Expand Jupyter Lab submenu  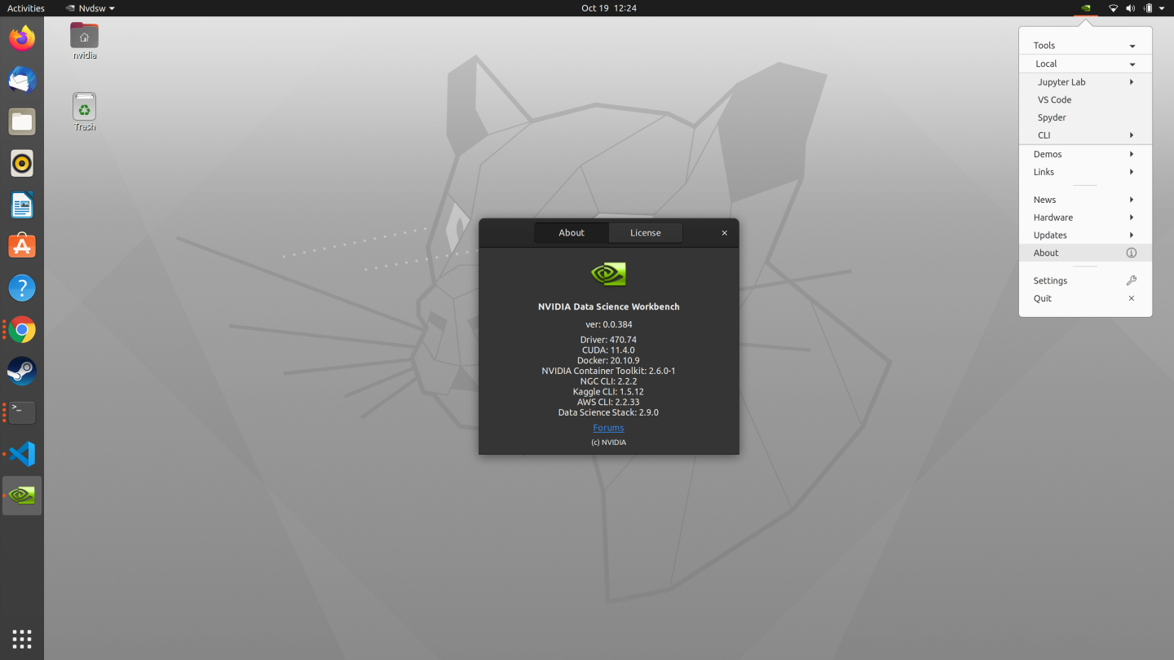(x=1132, y=82)
